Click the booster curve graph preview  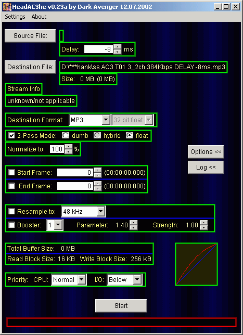click(196, 264)
